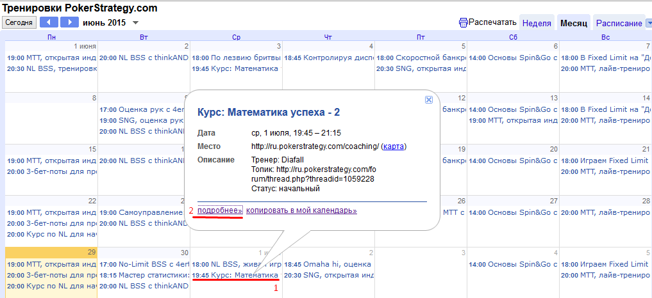Open June 30 event 18:15 Мастер статистики
The width and height of the screenshot is (652, 298).
144,275
